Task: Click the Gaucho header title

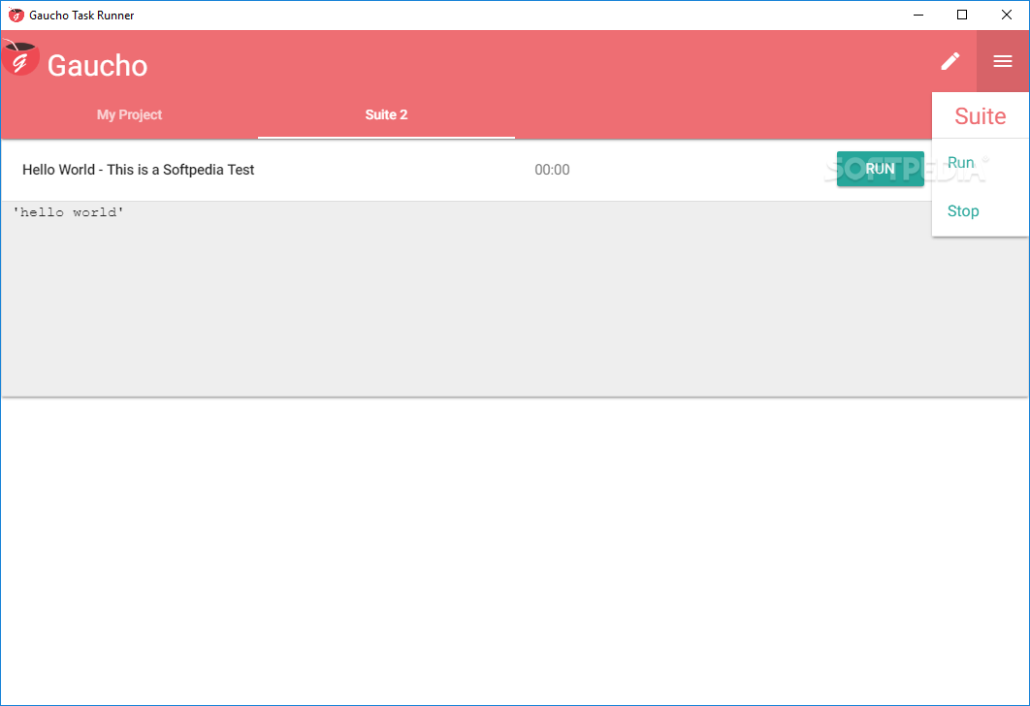Action: click(97, 66)
